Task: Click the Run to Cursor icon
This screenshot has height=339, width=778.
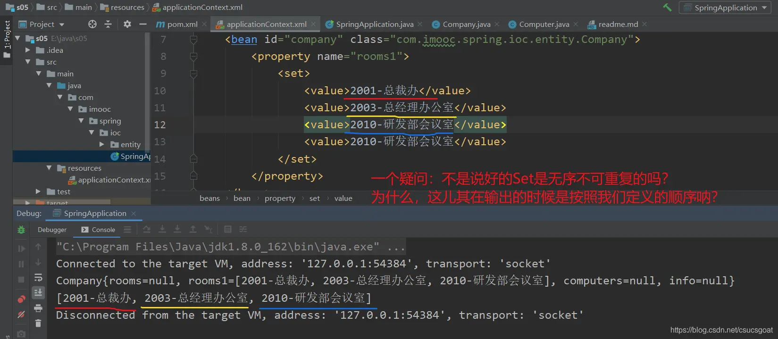Action: pyautogui.click(x=208, y=230)
